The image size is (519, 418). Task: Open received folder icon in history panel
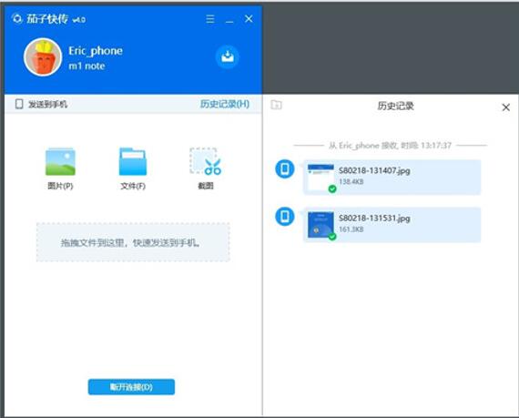click(x=277, y=105)
